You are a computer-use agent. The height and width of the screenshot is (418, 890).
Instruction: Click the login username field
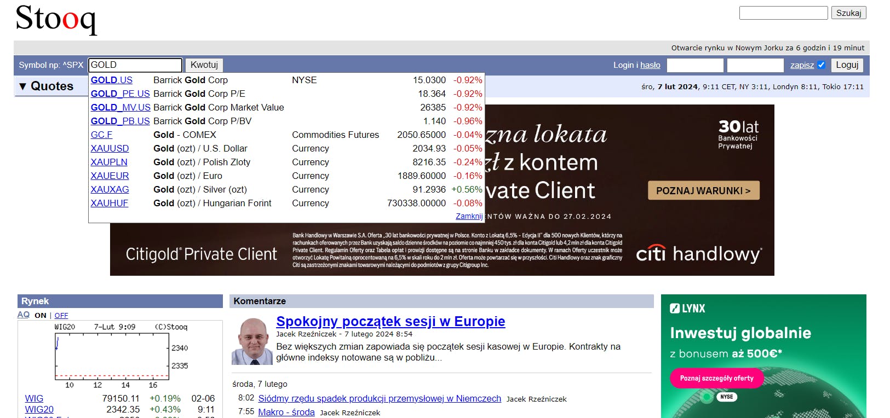[695, 65]
